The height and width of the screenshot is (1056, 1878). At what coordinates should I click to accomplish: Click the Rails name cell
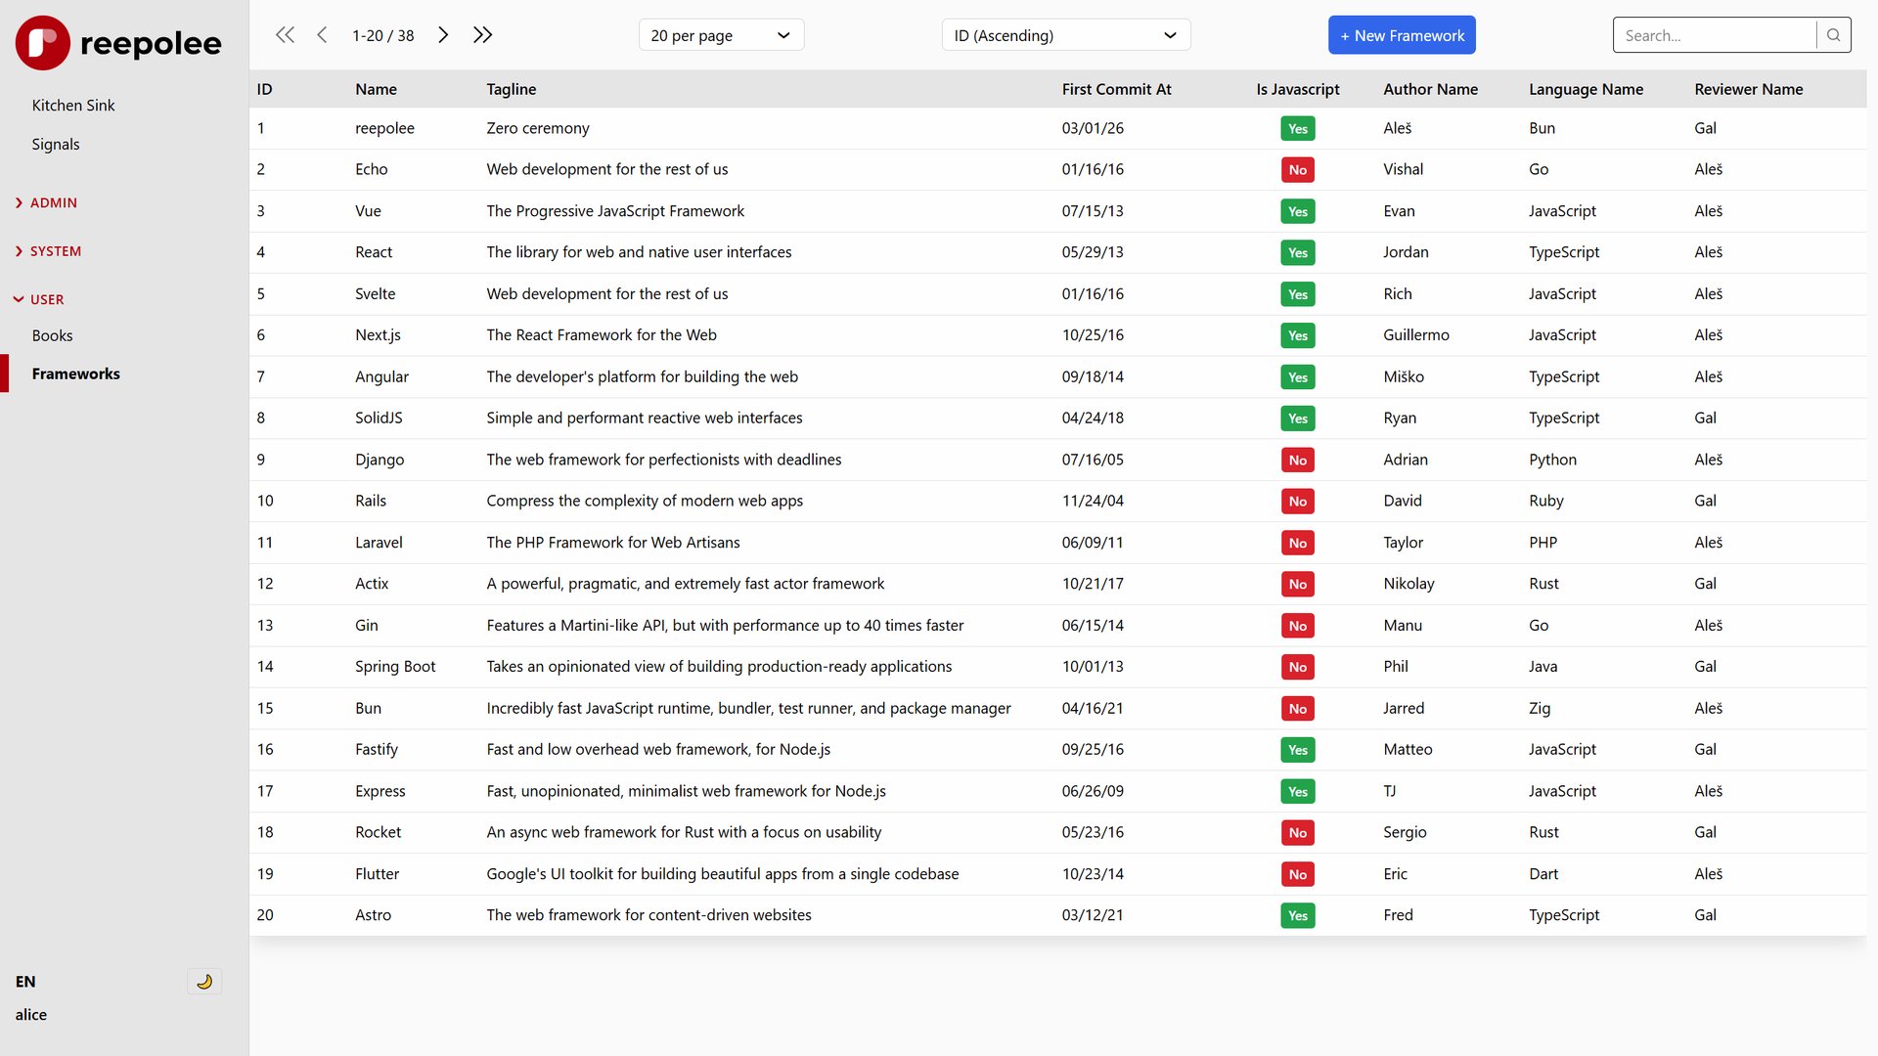371,501
